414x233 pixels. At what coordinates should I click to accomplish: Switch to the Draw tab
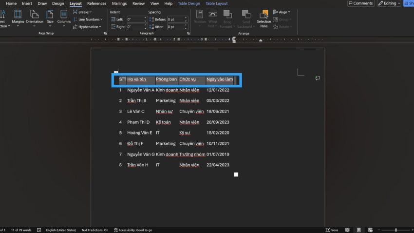coord(42,3)
